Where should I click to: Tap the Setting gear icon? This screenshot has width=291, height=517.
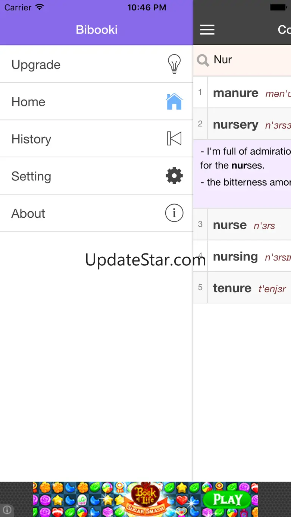coord(174,176)
